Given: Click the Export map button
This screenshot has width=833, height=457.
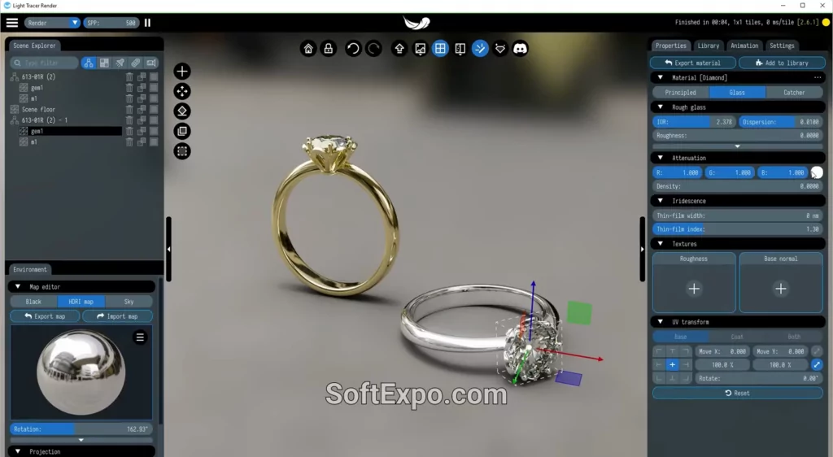Looking at the screenshot, I should coord(45,316).
